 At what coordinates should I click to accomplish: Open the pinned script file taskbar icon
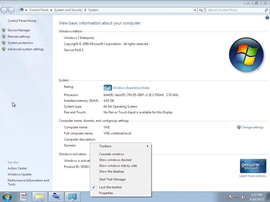23,197
